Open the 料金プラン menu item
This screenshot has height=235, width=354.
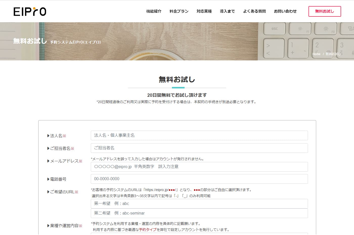coord(179,11)
